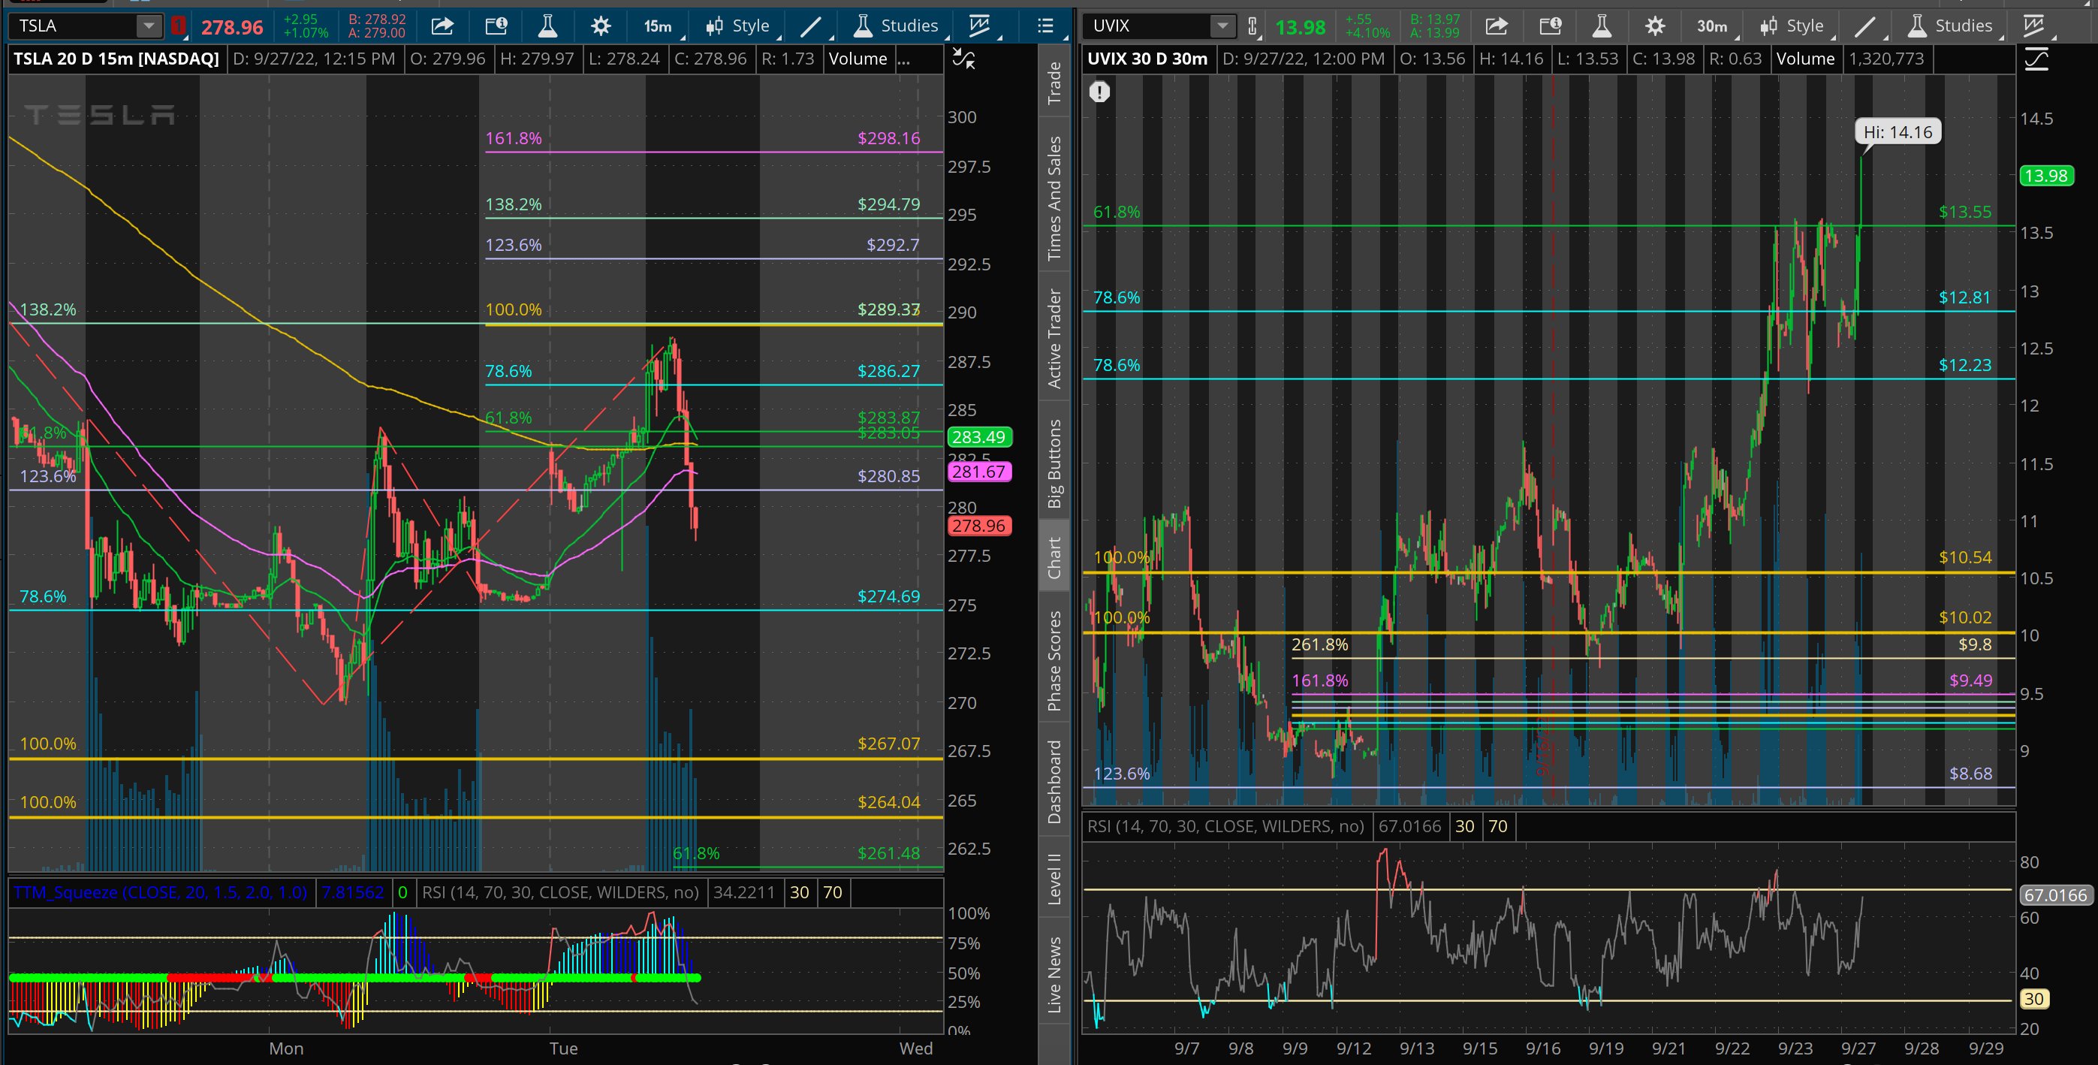Image resolution: width=2098 pixels, height=1065 pixels.
Task: Click the $274.69 Fibonacci price label
Action: point(888,596)
